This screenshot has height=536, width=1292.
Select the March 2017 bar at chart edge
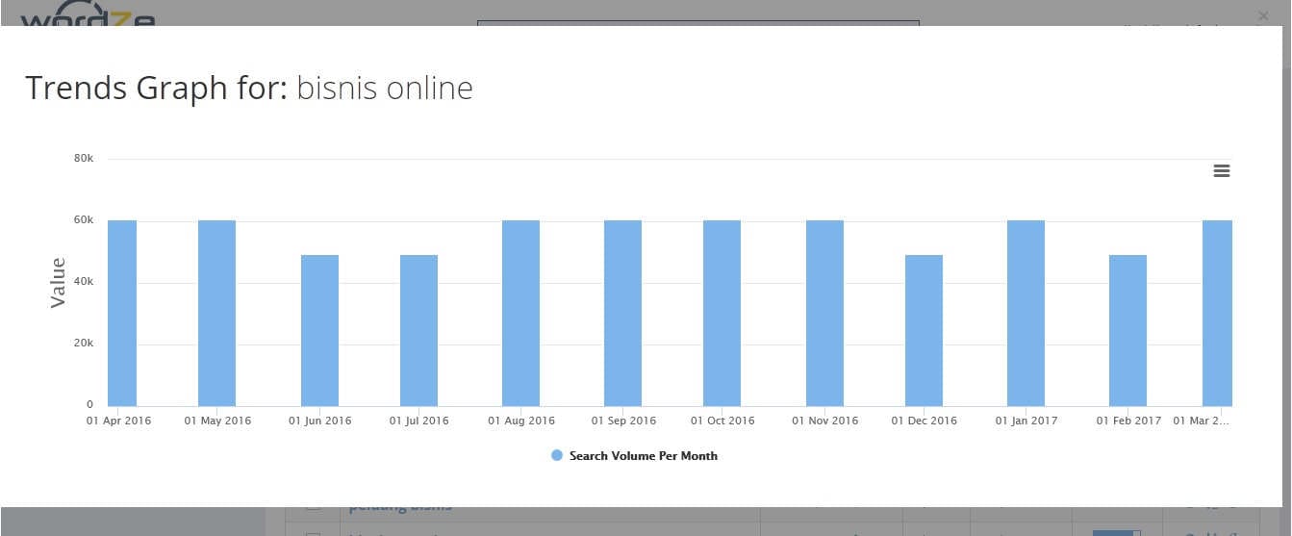tap(1217, 313)
